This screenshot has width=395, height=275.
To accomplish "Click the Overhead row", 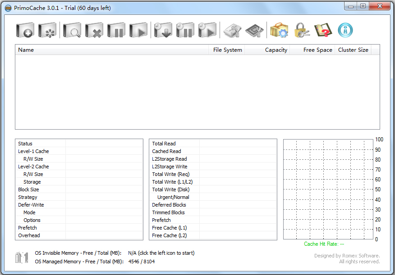I will click(x=79, y=235).
